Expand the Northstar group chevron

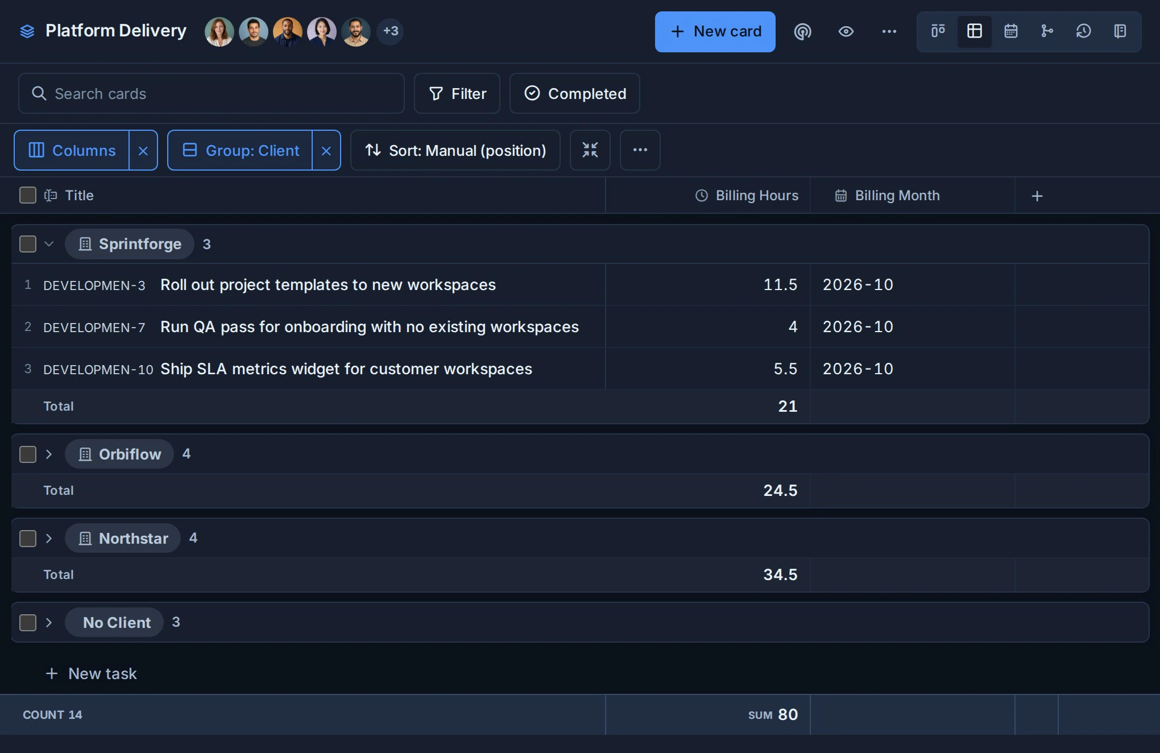click(x=49, y=539)
